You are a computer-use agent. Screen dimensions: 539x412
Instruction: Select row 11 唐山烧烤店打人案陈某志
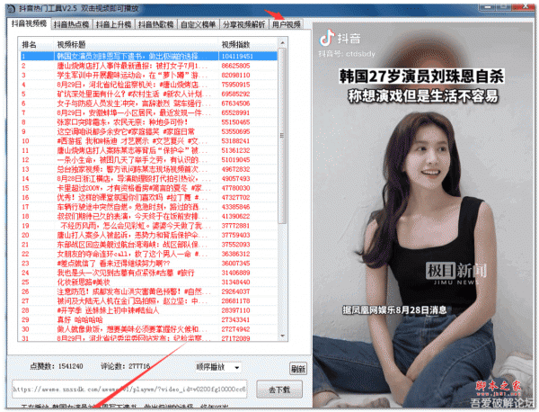pos(148,150)
